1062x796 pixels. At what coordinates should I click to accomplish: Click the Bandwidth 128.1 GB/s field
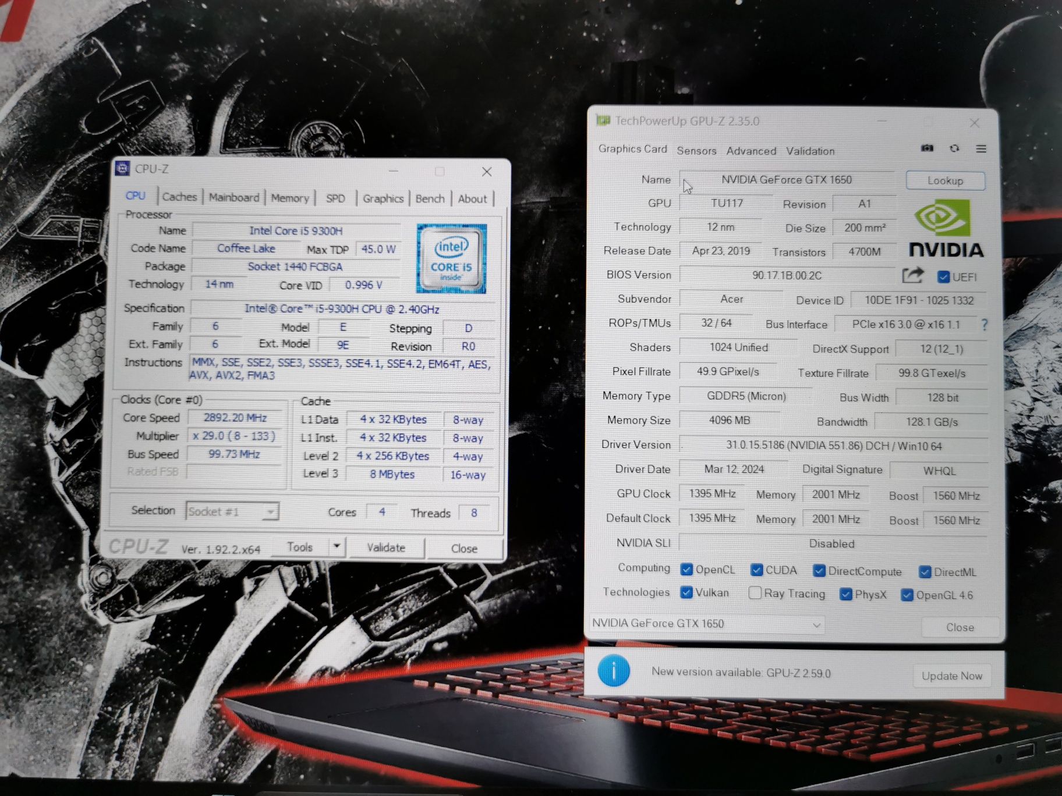(x=932, y=422)
